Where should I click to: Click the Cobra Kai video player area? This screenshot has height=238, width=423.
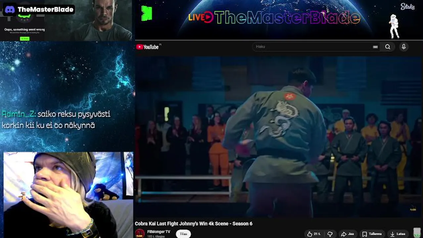[x=278, y=136]
